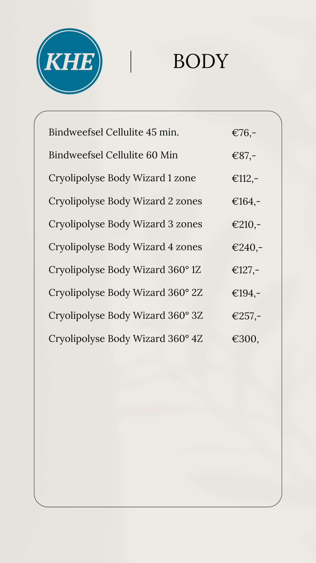Select Cryolipolyse Body Wizard 360° 3Z

(x=126, y=316)
